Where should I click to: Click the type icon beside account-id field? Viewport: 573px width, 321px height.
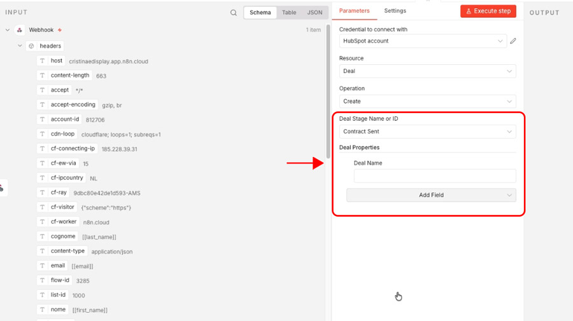click(43, 120)
